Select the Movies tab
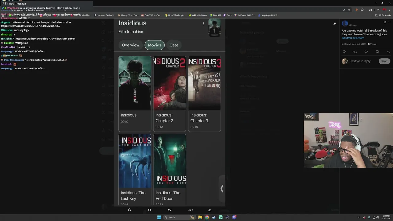 154,45
